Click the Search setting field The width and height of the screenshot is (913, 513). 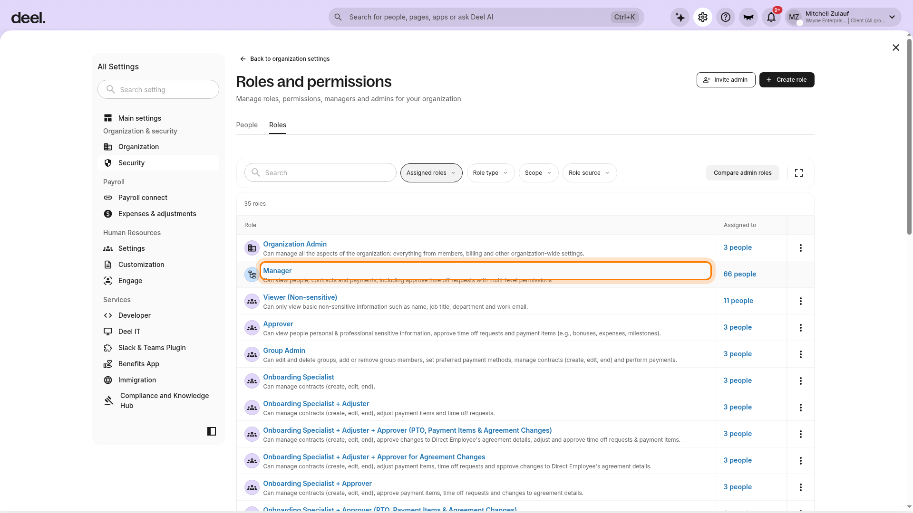click(x=158, y=89)
